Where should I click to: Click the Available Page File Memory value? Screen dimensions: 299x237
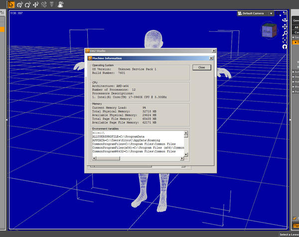(x=149, y=122)
